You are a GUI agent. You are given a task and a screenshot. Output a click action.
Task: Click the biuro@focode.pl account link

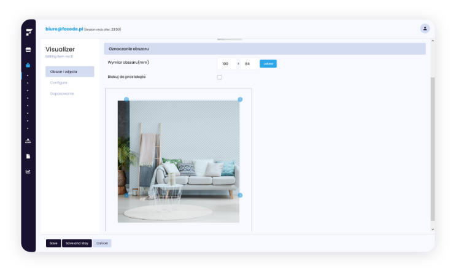pos(64,29)
